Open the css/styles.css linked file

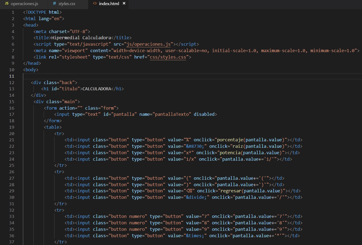(168, 57)
